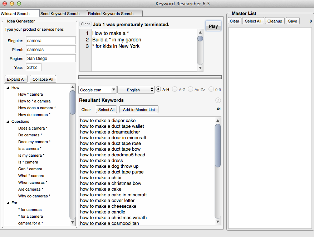
Task: Select 'Does a camera *' item
Action: [x=33, y=128]
